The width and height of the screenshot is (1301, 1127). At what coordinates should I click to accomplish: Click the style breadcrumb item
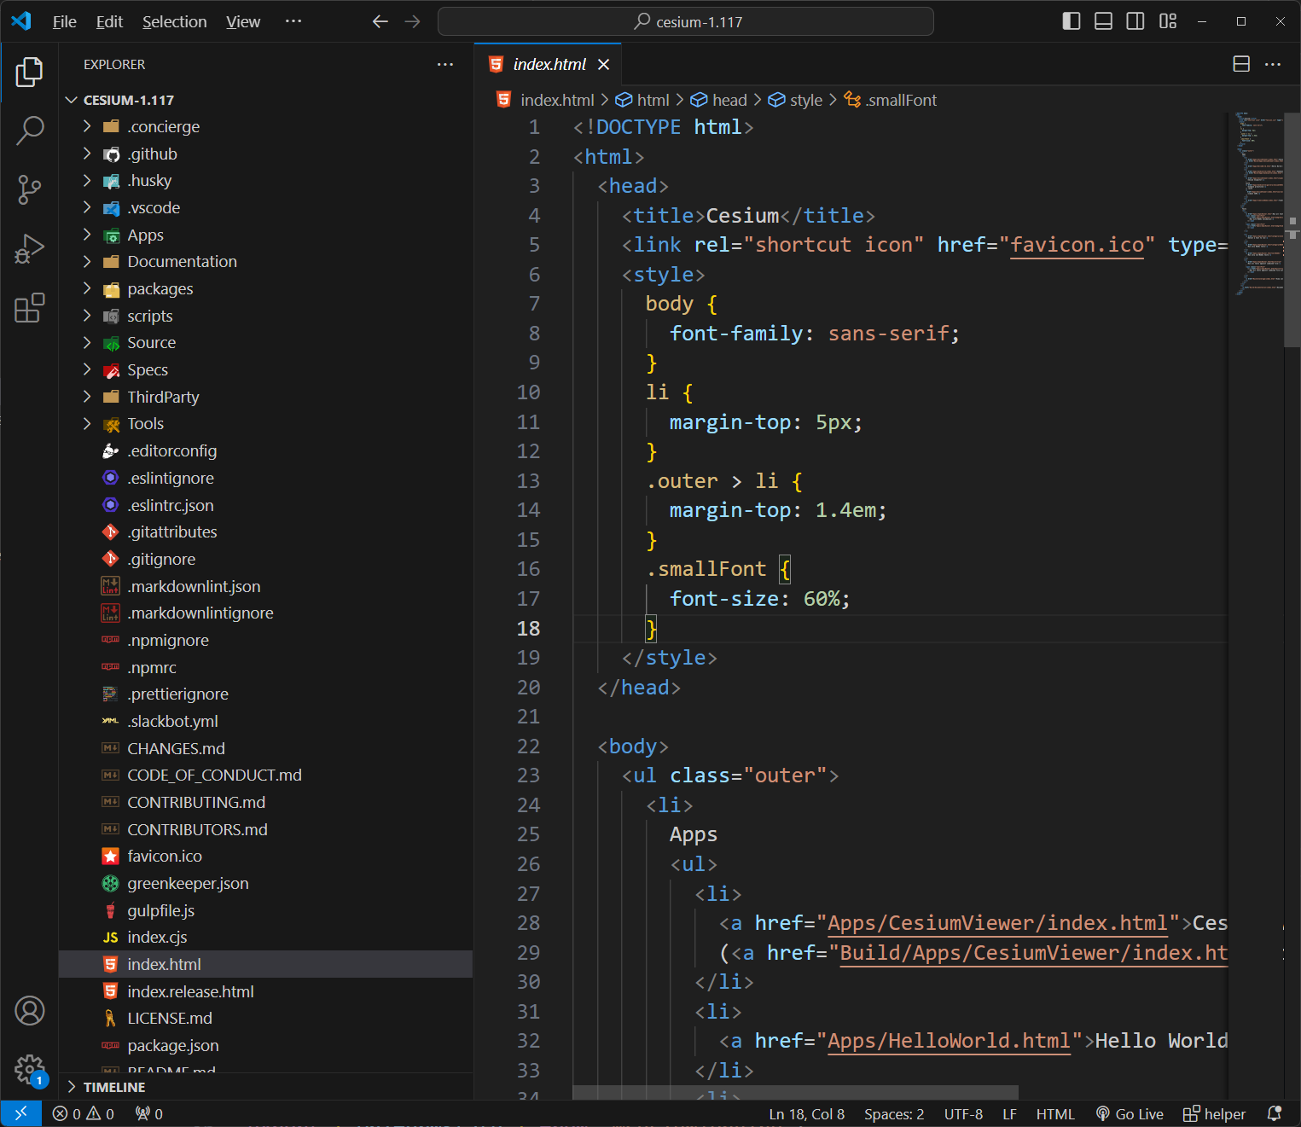click(x=795, y=100)
